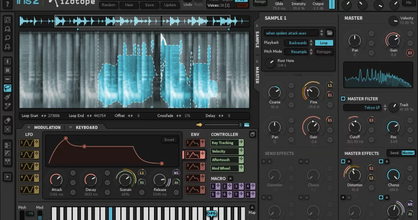Open LFO 1 waveform slot

click(29, 143)
